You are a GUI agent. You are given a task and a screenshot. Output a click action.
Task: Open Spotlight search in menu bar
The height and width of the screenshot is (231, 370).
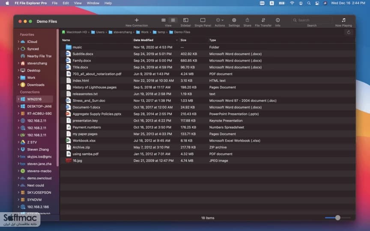pyautogui.click(x=309, y=3)
